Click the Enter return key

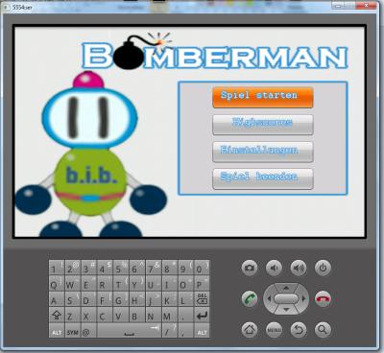tap(202, 316)
